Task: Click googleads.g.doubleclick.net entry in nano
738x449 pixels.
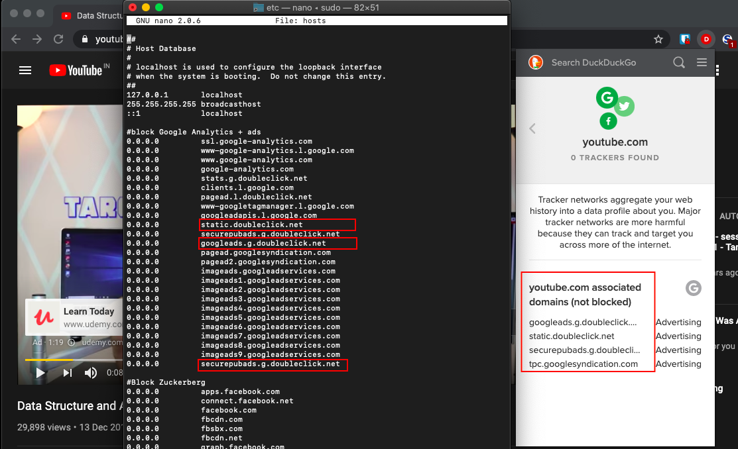Action: tap(264, 244)
